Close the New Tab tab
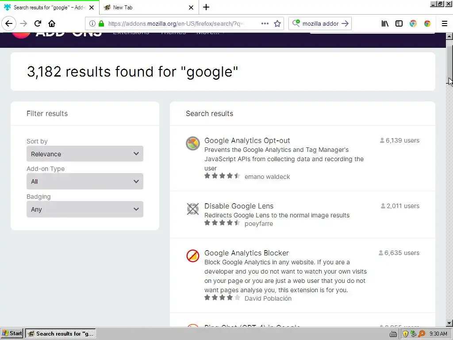The width and height of the screenshot is (453, 340). click(x=191, y=8)
